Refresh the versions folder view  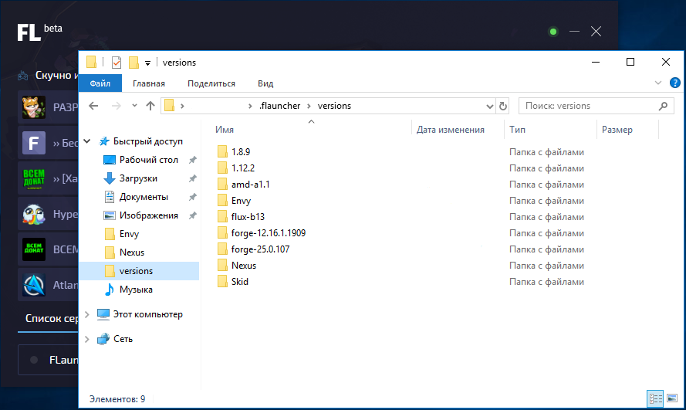coord(502,106)
